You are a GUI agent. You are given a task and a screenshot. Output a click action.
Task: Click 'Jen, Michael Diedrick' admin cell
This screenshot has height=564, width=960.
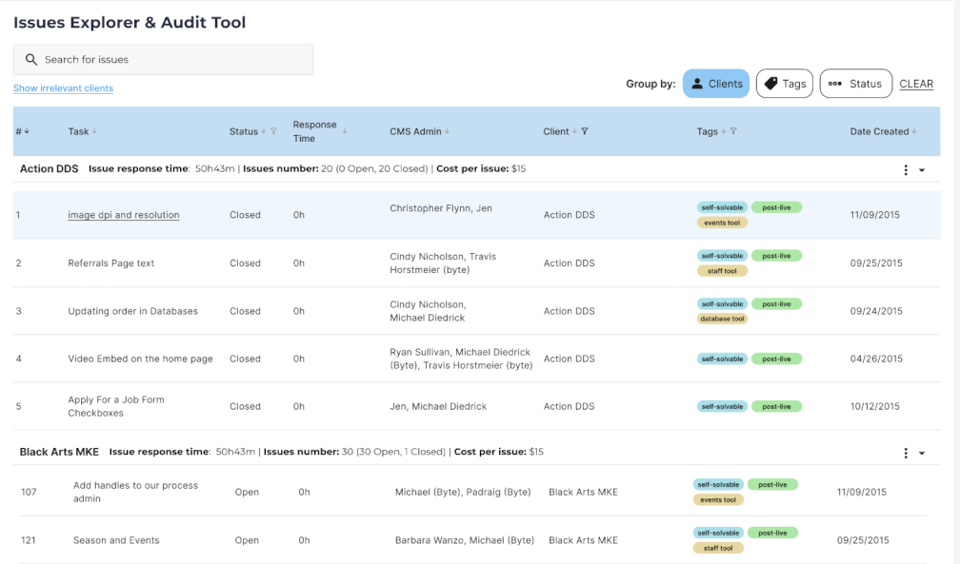click(x=438, y=406)
